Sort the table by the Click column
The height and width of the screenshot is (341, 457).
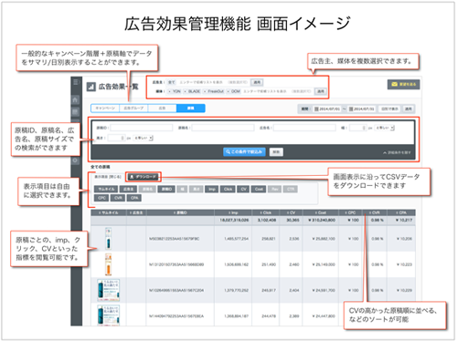pos(265,212)
